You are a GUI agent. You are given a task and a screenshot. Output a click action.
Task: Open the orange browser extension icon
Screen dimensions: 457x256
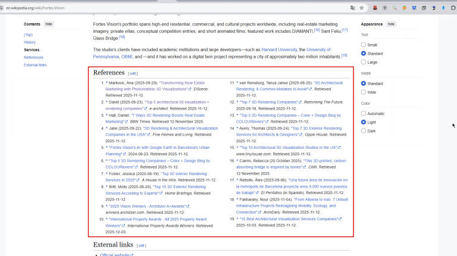pyautogui.click(x=405, y=8)
